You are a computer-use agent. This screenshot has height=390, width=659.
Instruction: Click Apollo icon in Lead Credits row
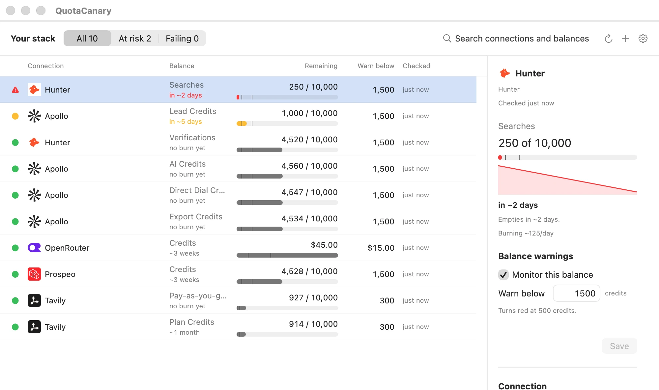34,116
